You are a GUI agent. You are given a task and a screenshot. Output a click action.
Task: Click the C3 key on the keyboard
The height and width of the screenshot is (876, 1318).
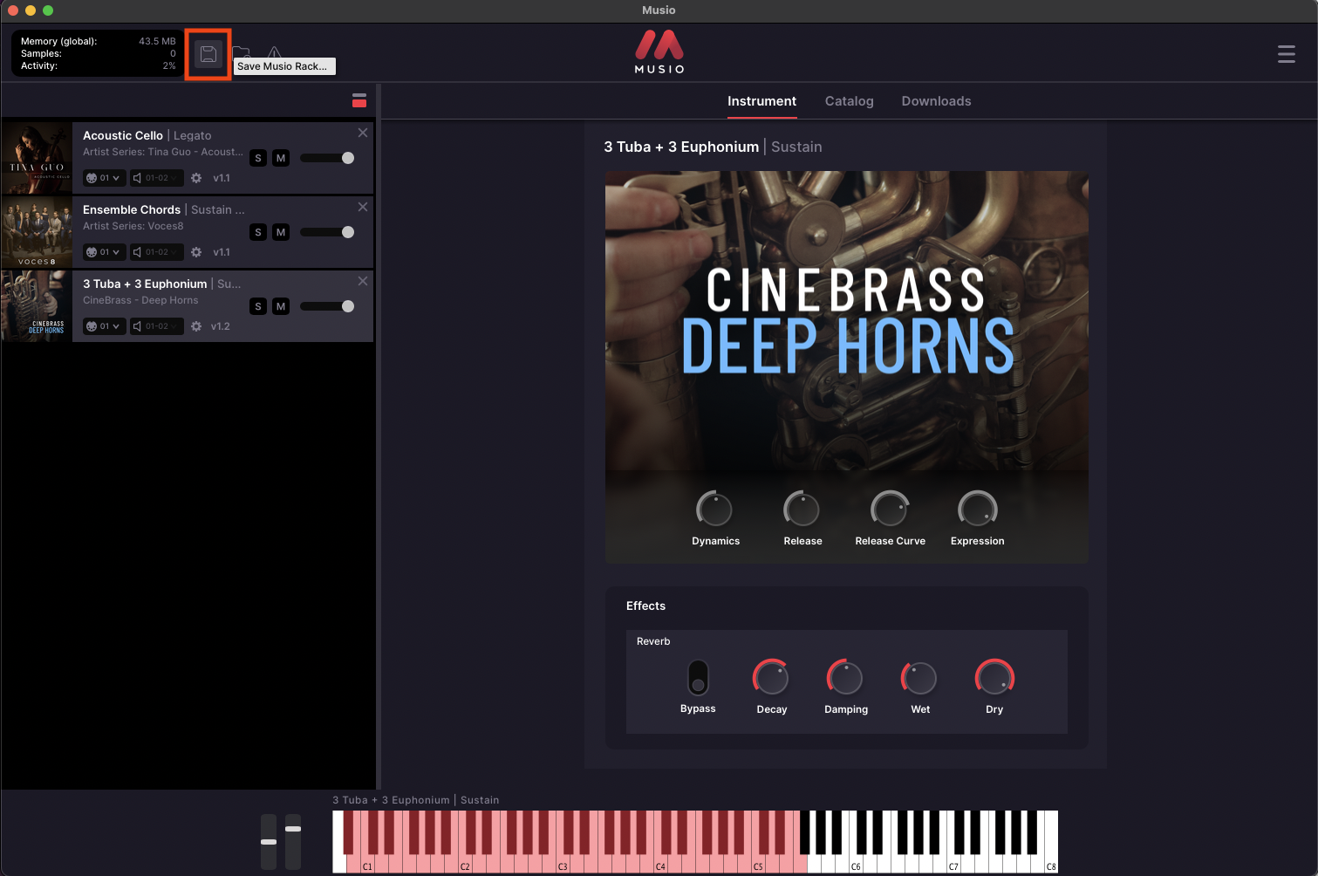click(563, 865)
